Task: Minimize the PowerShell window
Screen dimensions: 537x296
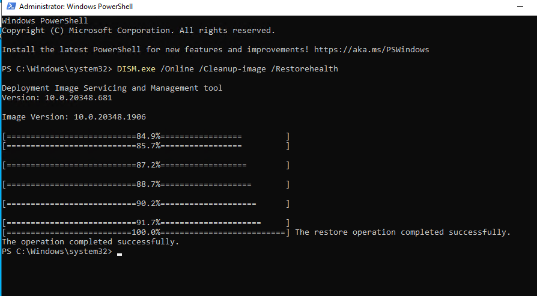Action: coord(521,7)
